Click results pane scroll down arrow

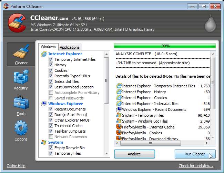(x=213, y=137)
